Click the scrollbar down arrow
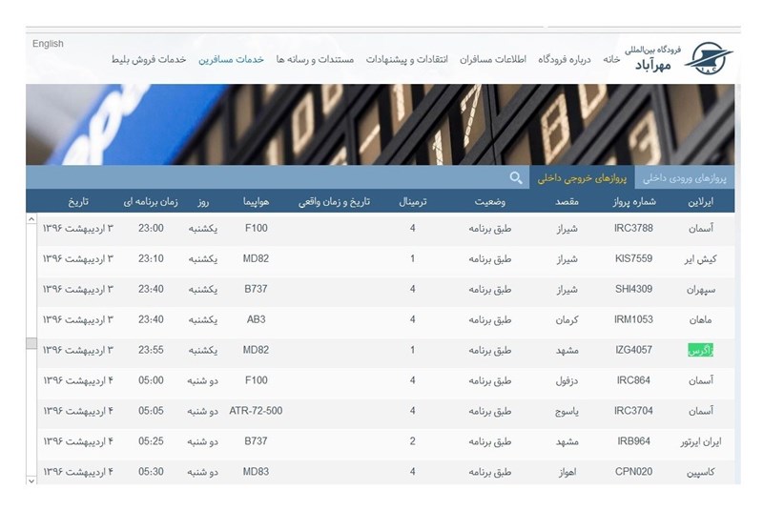 [x=31, y=480]
